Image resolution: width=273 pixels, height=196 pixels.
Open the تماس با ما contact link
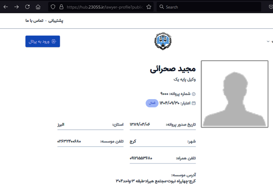tap(34, 21)
